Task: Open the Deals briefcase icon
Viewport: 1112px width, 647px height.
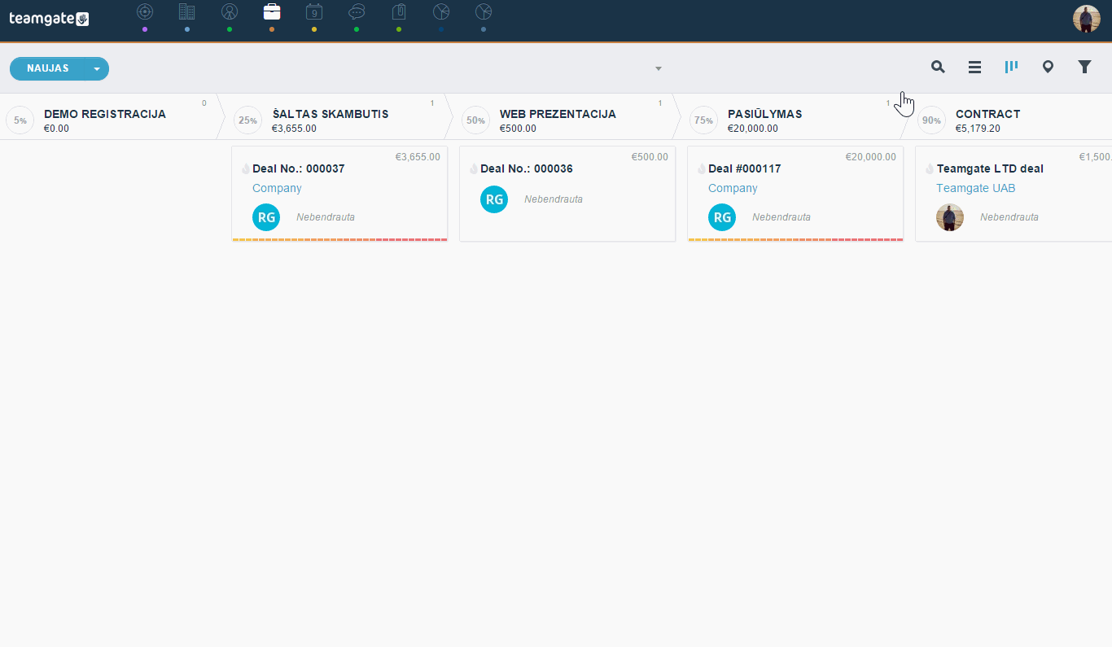Action: (x=272, y=11)
